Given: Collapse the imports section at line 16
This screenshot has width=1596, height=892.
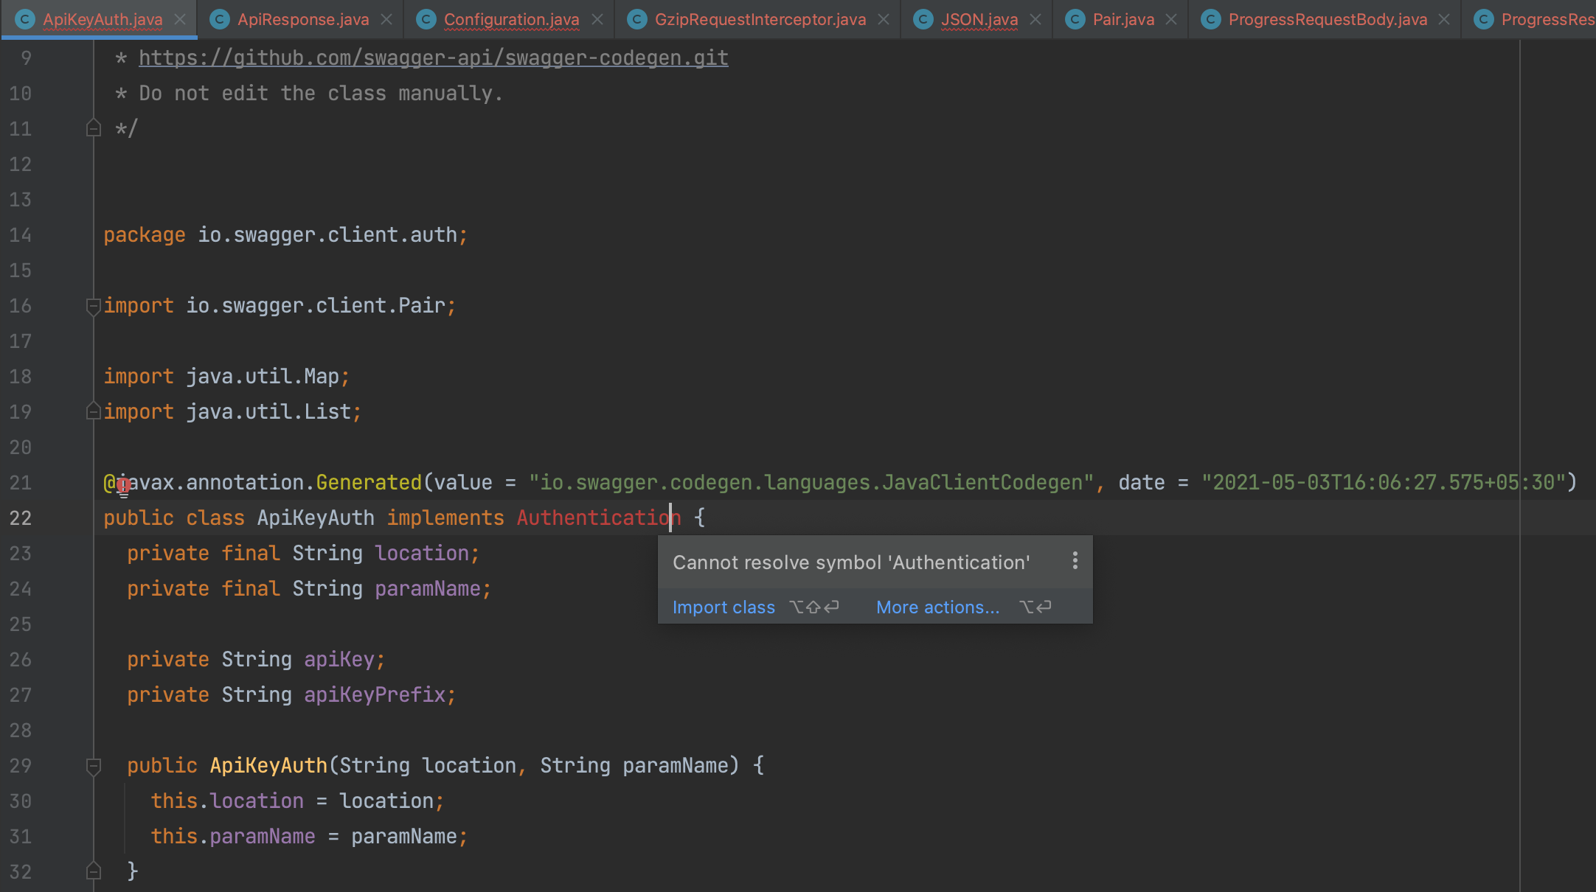Looking at the screenshot, I should click(93, 304).
